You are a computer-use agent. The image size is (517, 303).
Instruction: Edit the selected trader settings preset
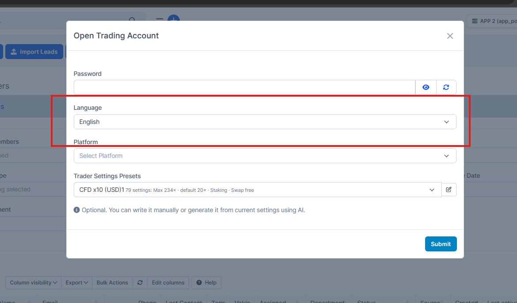tap(449, 190)
